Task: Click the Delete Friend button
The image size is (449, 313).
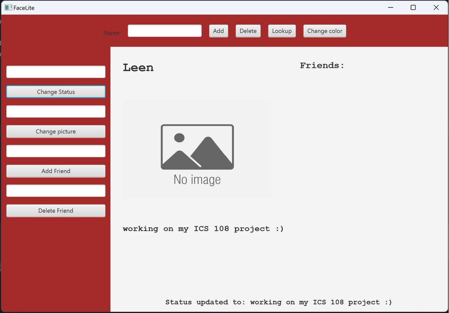Action: [x=56, y=210]
